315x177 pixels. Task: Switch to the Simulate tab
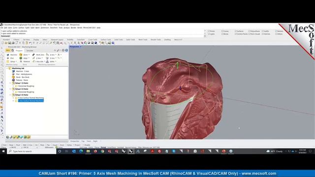30,50
